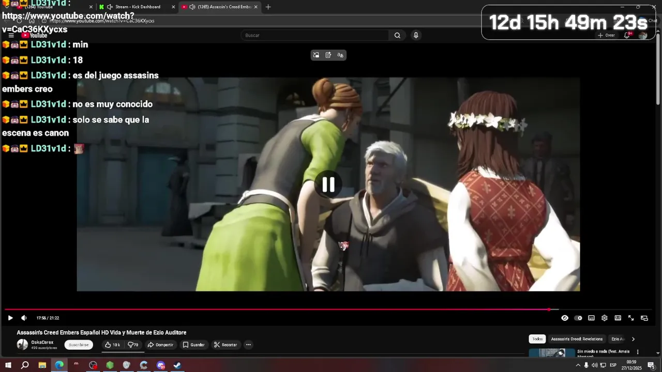This screenshot has width=662, height=372.
Task: Click the browser address bar URL
Action: pos(102,21)
